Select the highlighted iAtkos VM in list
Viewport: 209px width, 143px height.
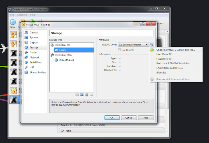click(14, 100)
